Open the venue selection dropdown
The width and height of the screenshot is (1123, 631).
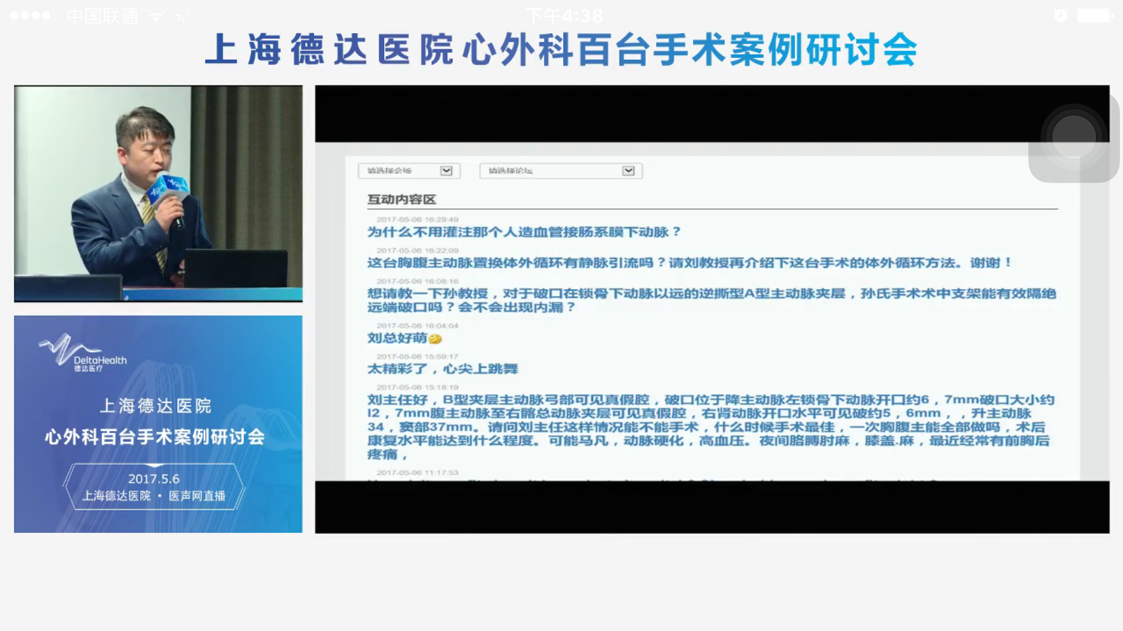[x=409, y=171]
